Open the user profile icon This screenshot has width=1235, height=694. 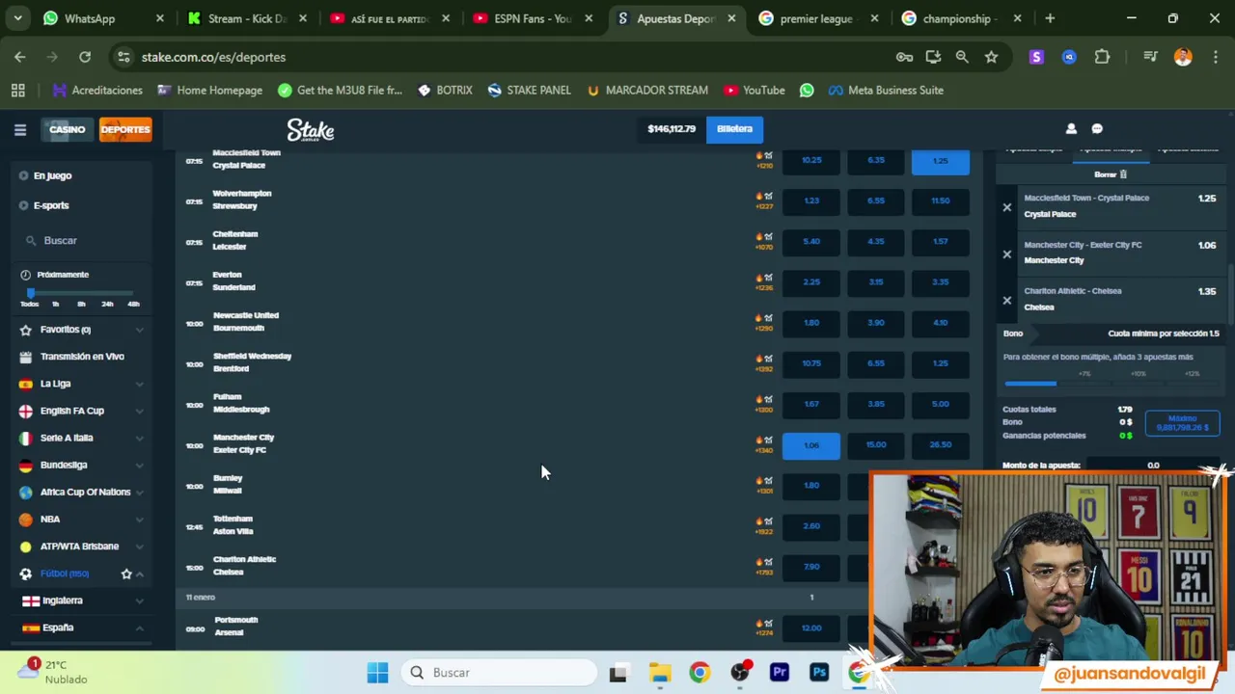tap(1071, 129)
